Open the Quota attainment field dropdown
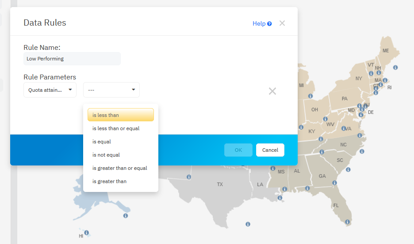The width and height of the screenshot is (414, 244). tap(50, 90)
